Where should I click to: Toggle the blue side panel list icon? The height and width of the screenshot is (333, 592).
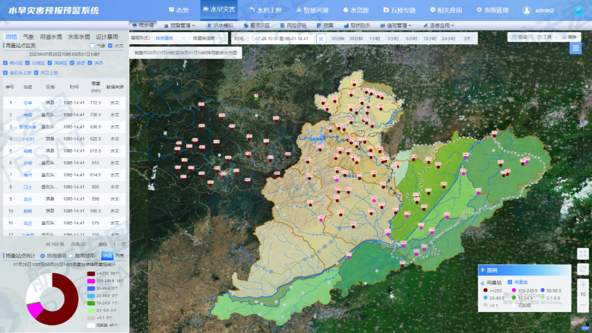pyautogui.click(x=576, y=48)
